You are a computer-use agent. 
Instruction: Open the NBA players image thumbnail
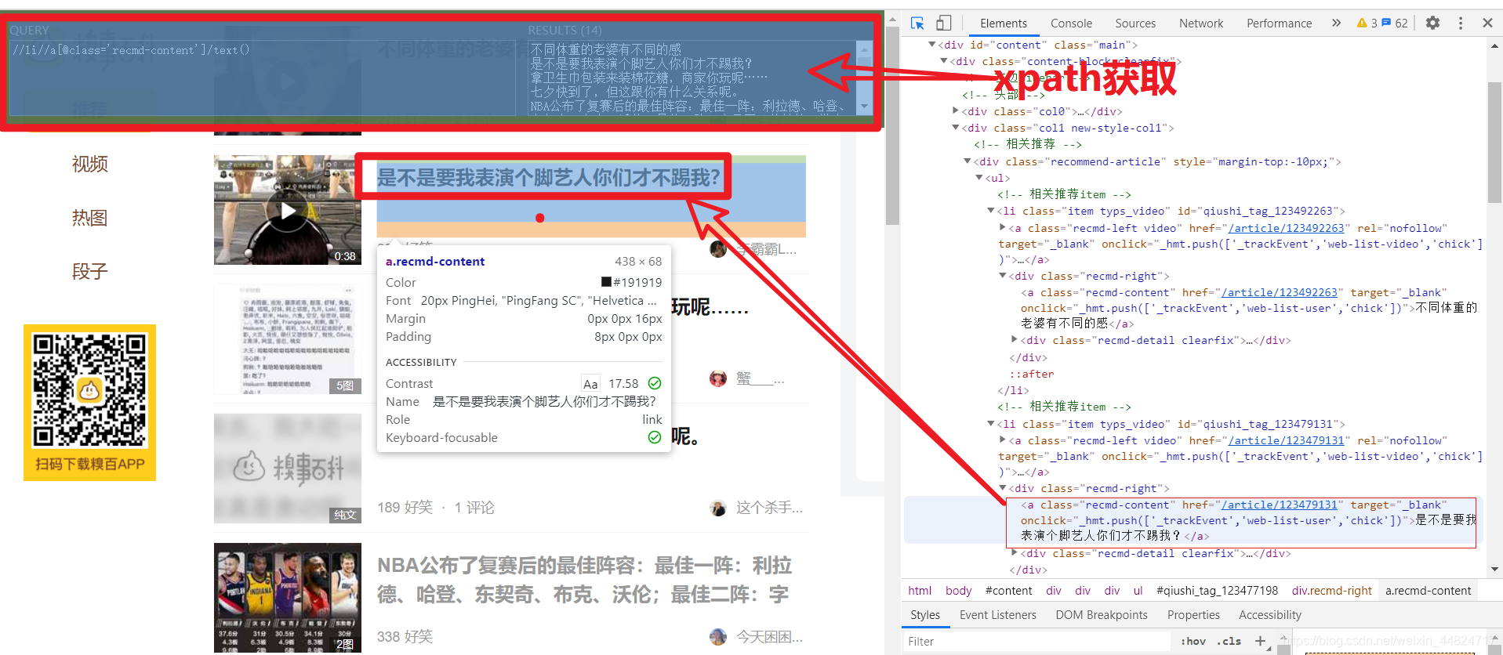pos(288,598)
